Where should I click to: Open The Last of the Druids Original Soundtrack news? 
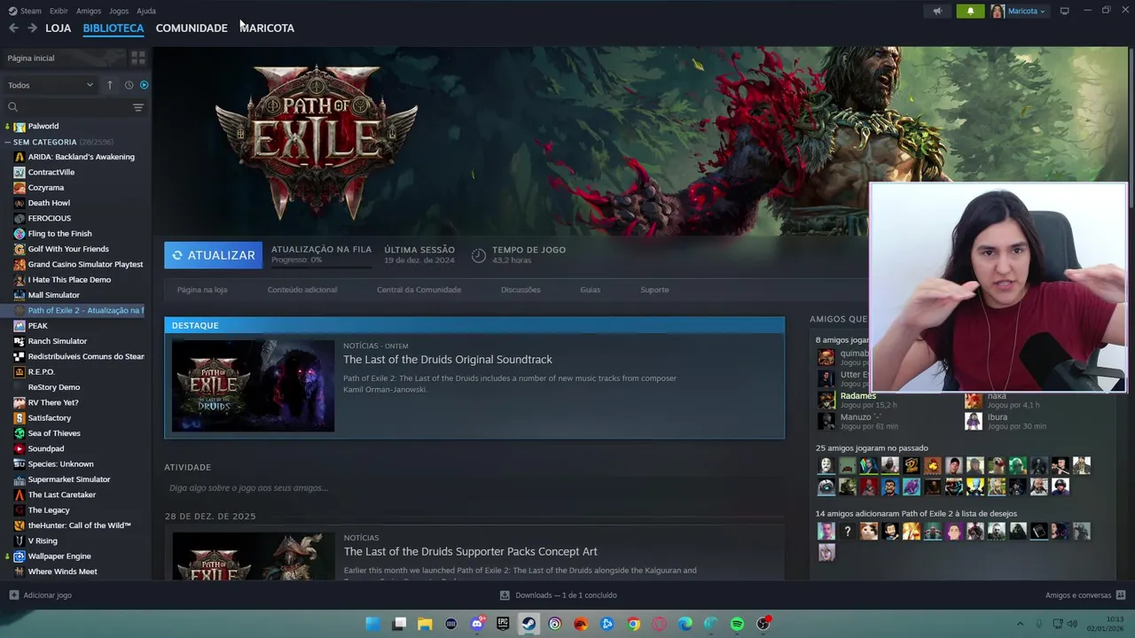pyautogui.click(x=448, y=360)
